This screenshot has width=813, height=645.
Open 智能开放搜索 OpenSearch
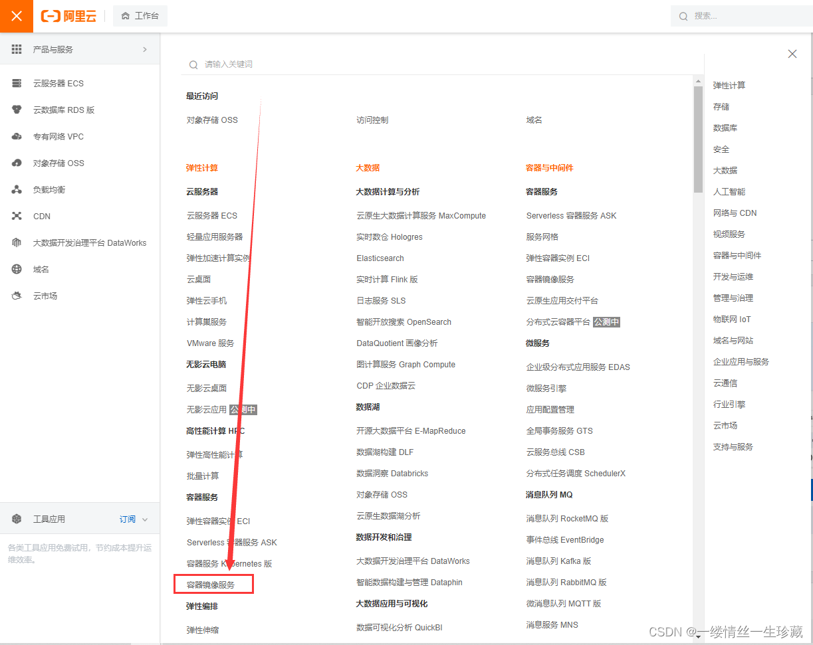point(404,322)
